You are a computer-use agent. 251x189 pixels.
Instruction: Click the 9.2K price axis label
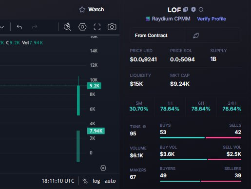(94, 86)
